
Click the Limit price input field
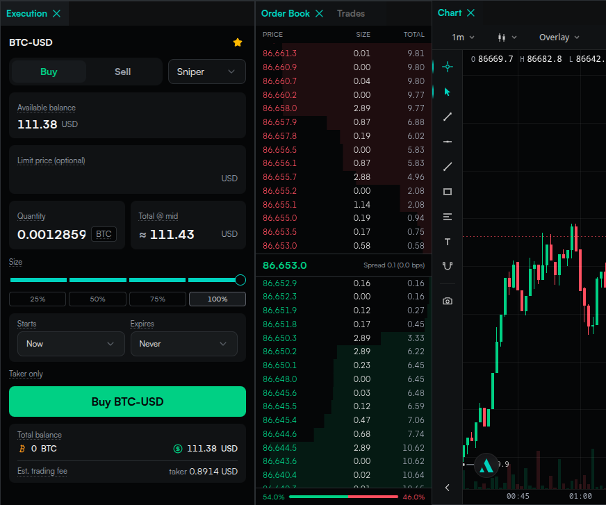pos(127,169)
